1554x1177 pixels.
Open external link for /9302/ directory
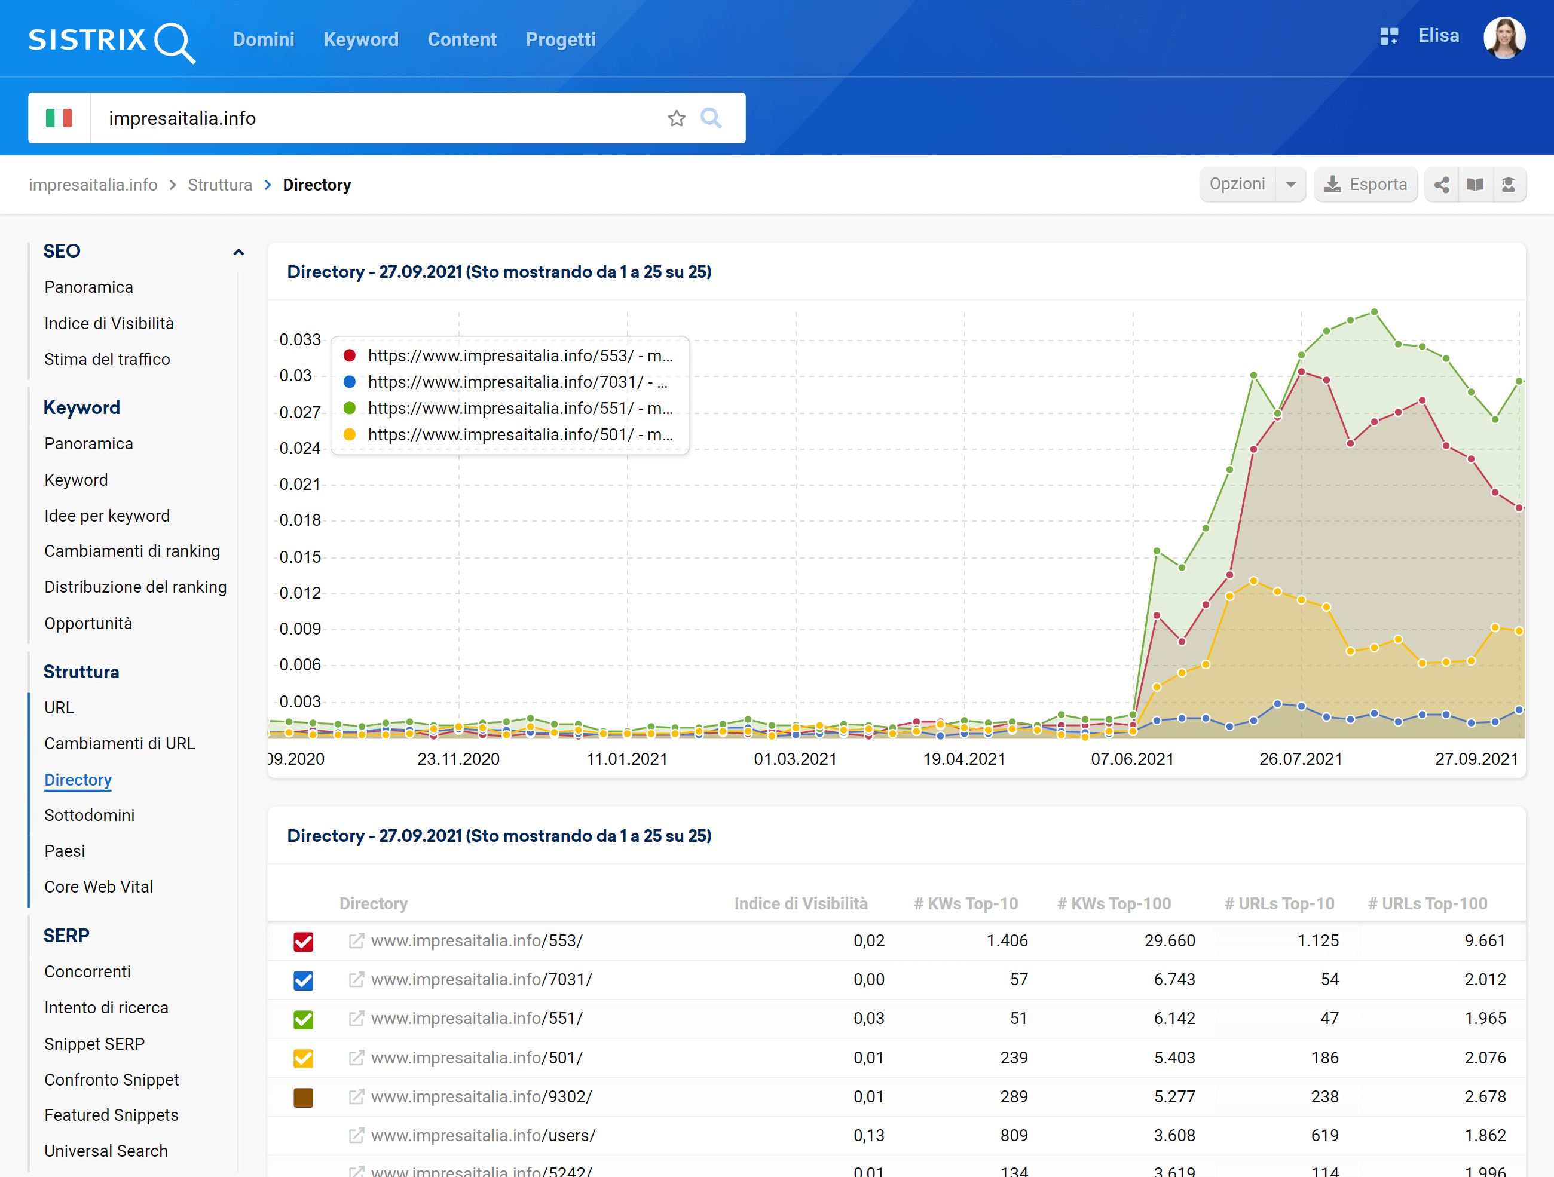pos(356,1096)
